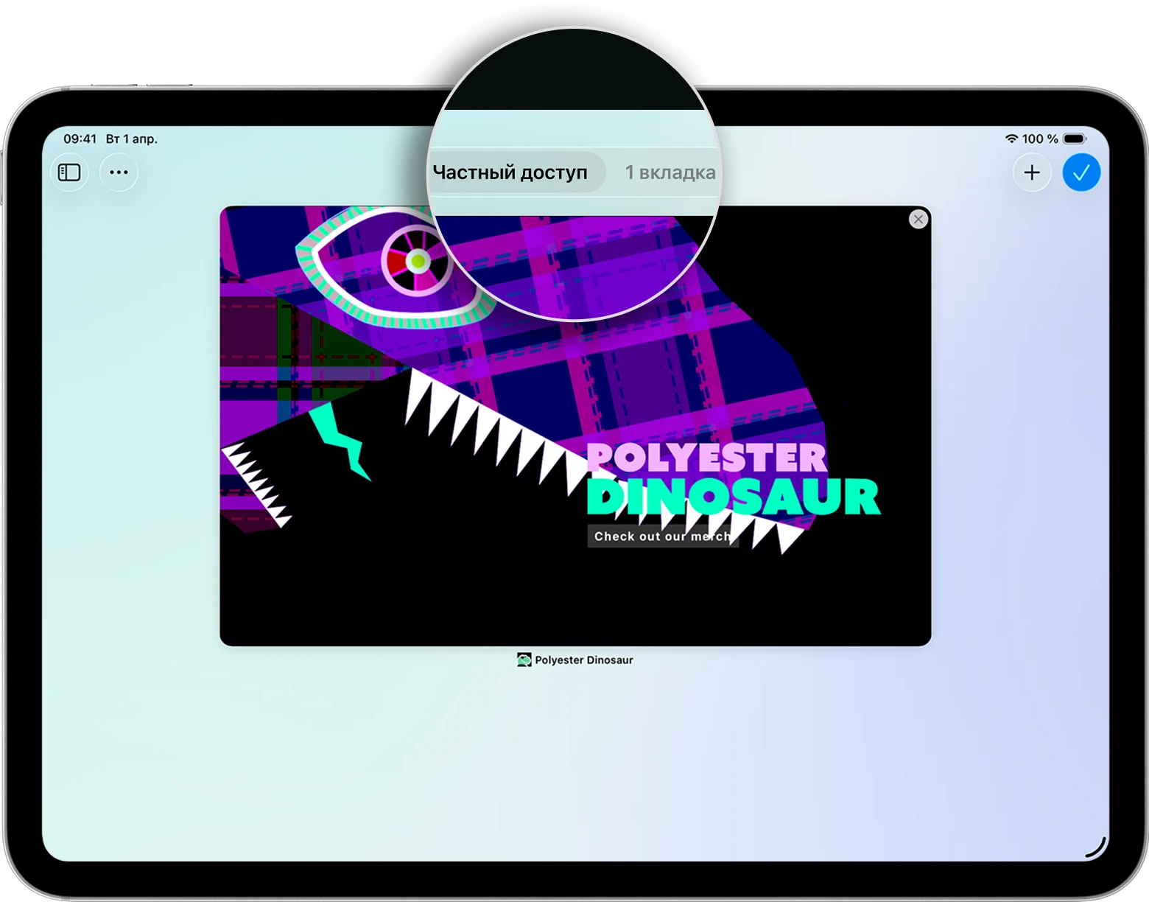Add a new tab with plus button
This screenshot has width=1149, height=902.
pyautogui.click(x=1032, y=172)
